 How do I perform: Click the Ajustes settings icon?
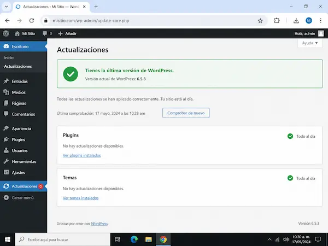(6, 172)
